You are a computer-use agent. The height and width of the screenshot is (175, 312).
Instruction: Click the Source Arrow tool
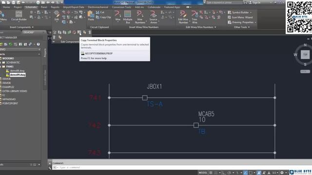154,17
